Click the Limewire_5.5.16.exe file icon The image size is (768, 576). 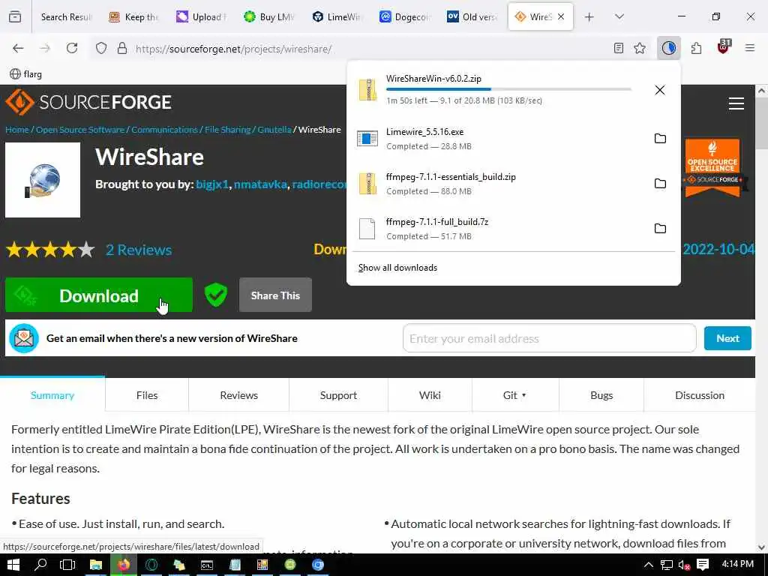click(x=367, y=139)
